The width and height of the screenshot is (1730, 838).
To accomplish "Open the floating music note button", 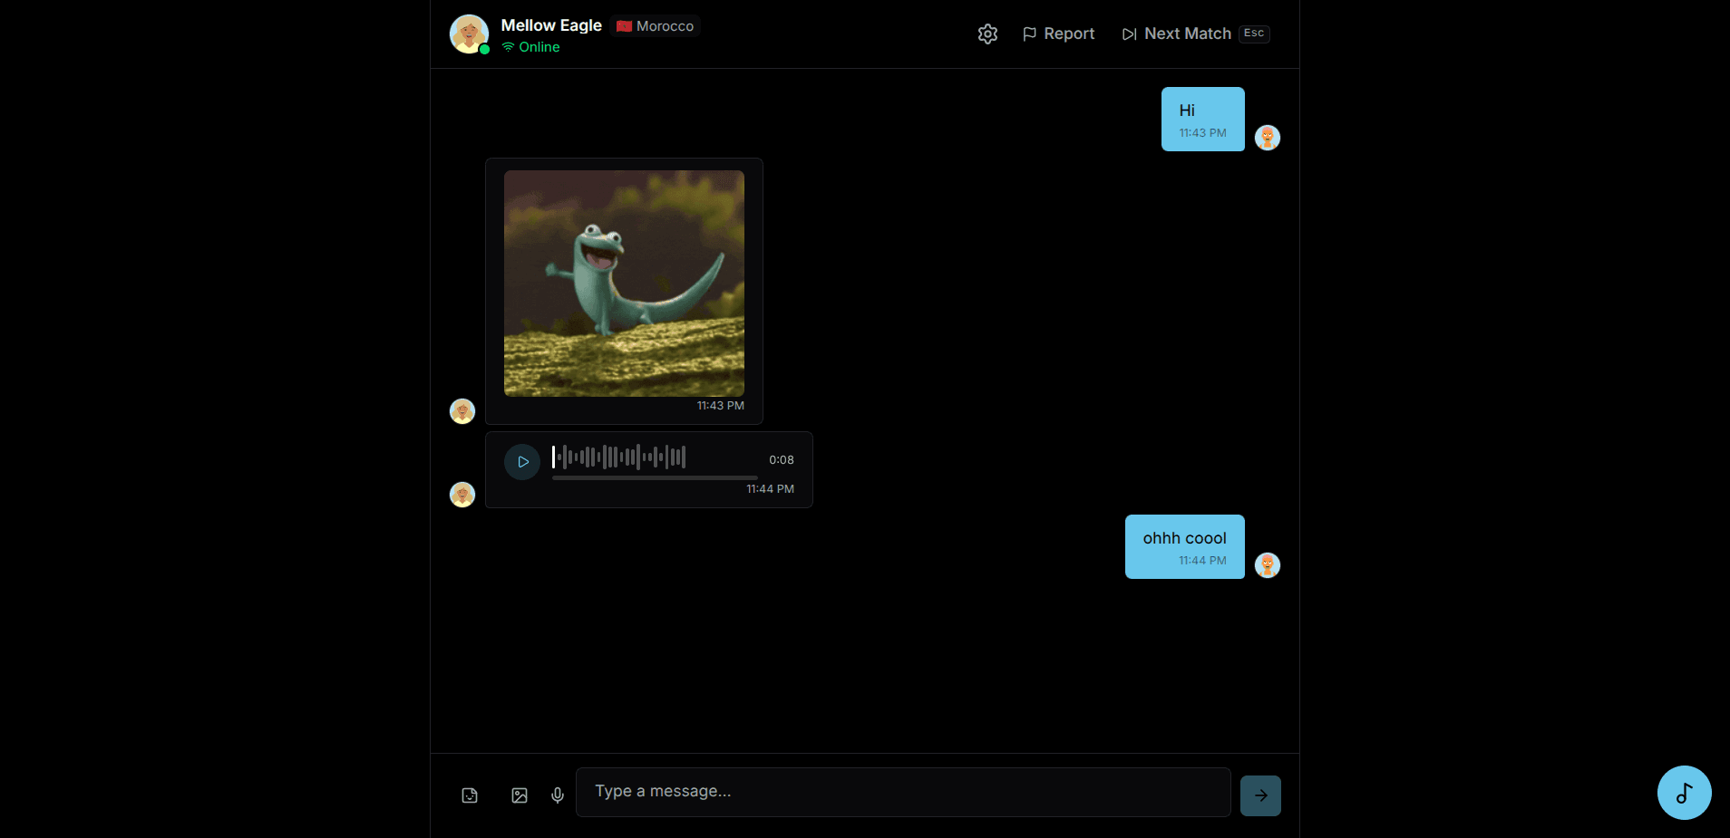I will coord(1685,793).
